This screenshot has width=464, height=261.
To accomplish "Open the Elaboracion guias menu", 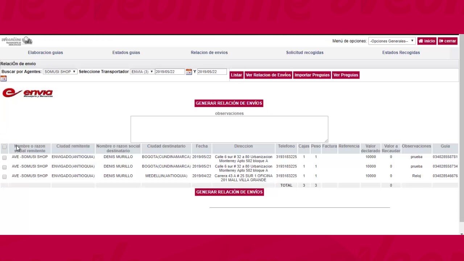I will (45, 53).
